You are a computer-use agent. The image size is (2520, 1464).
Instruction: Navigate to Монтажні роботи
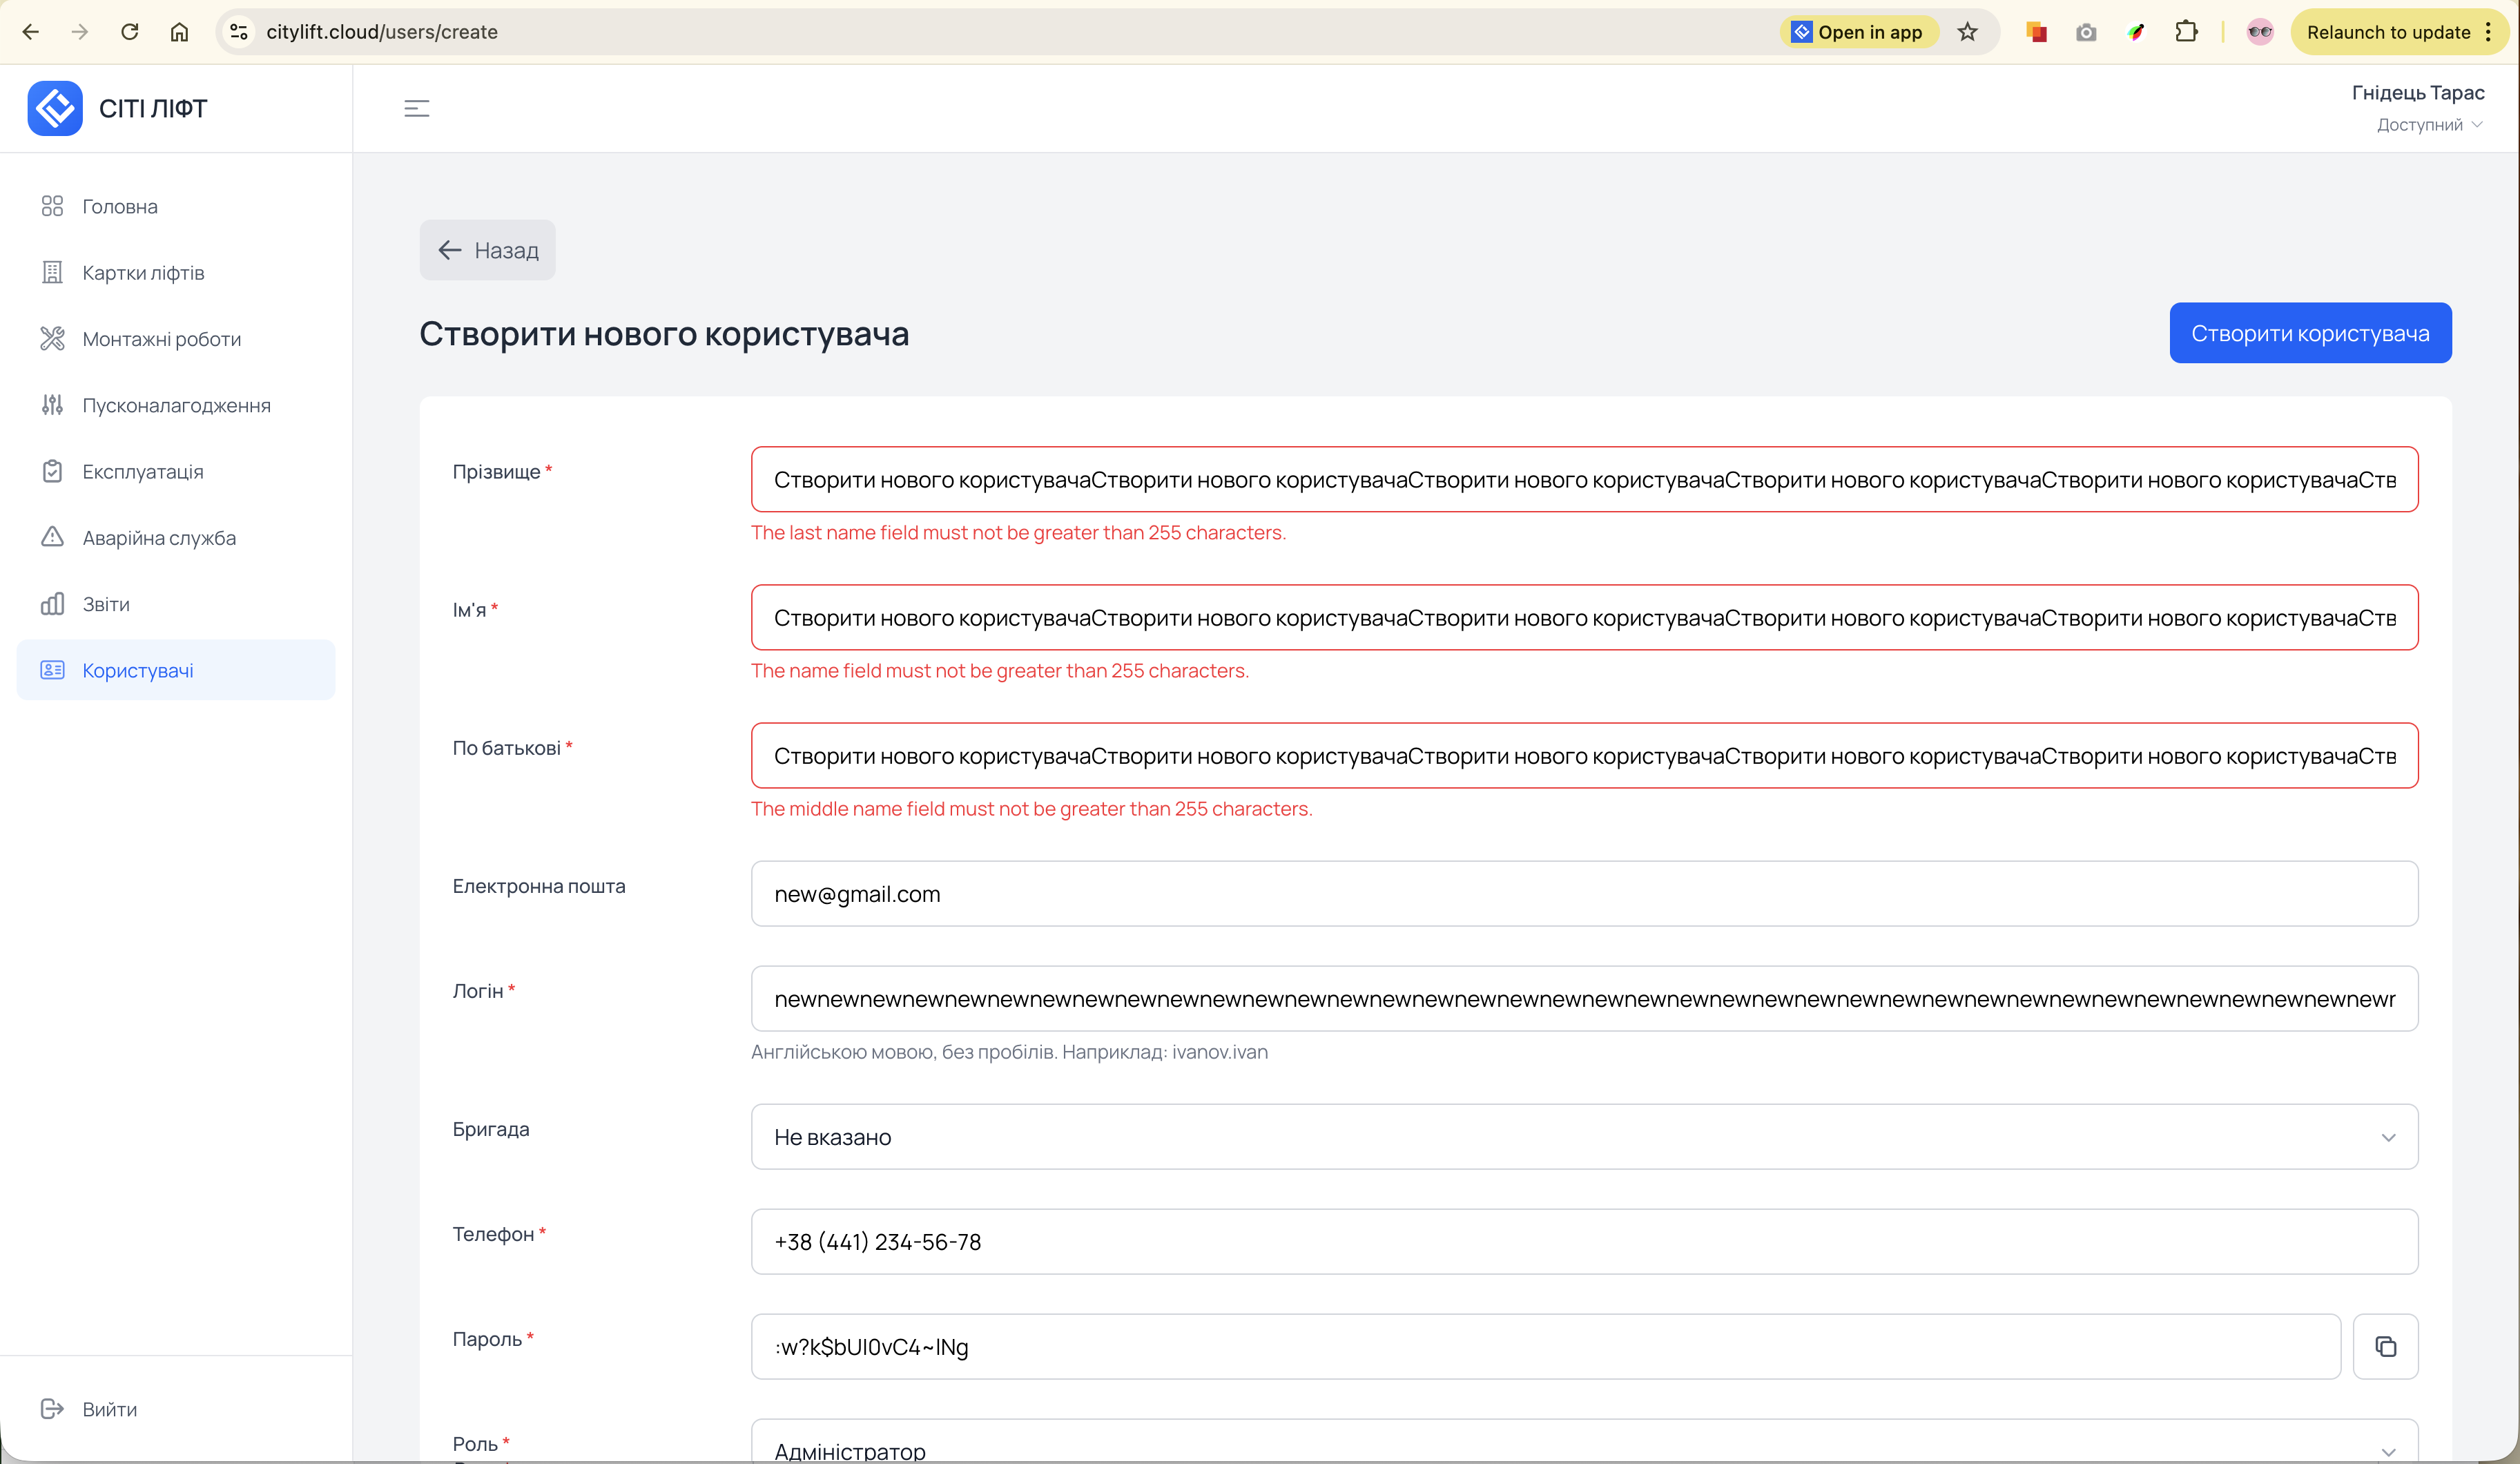pyautogui.click(x=161, y=339)
